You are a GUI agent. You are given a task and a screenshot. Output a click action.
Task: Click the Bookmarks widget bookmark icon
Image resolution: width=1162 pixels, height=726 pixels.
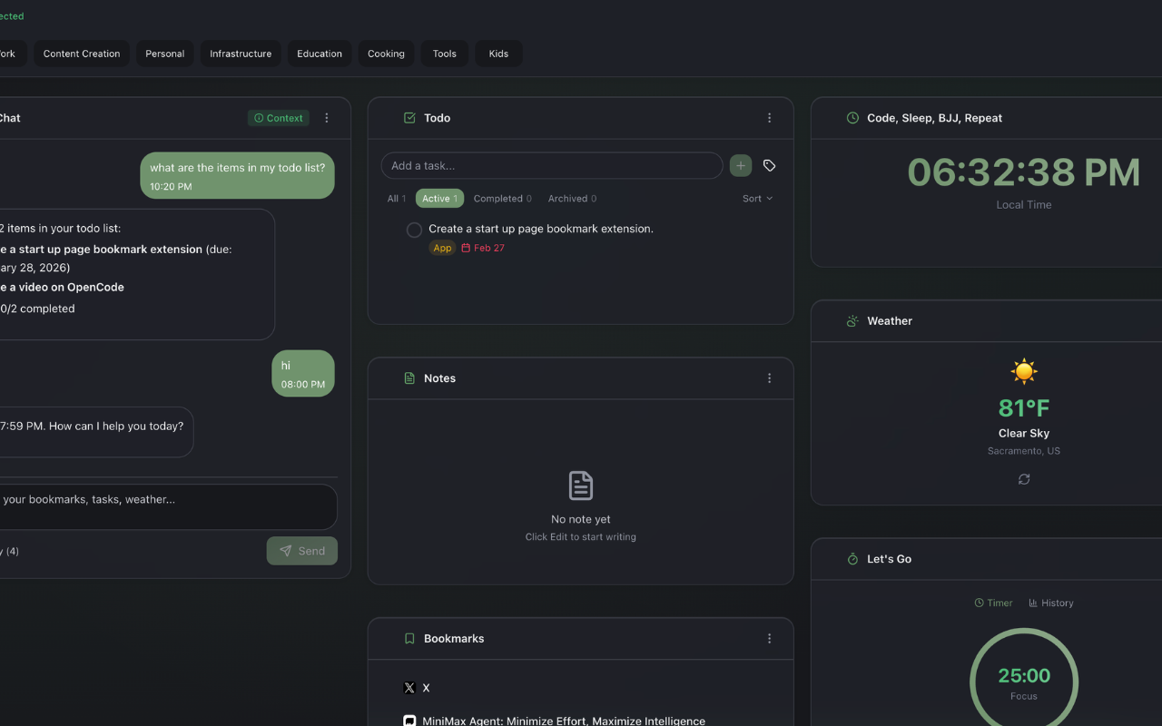pos(409,638)
